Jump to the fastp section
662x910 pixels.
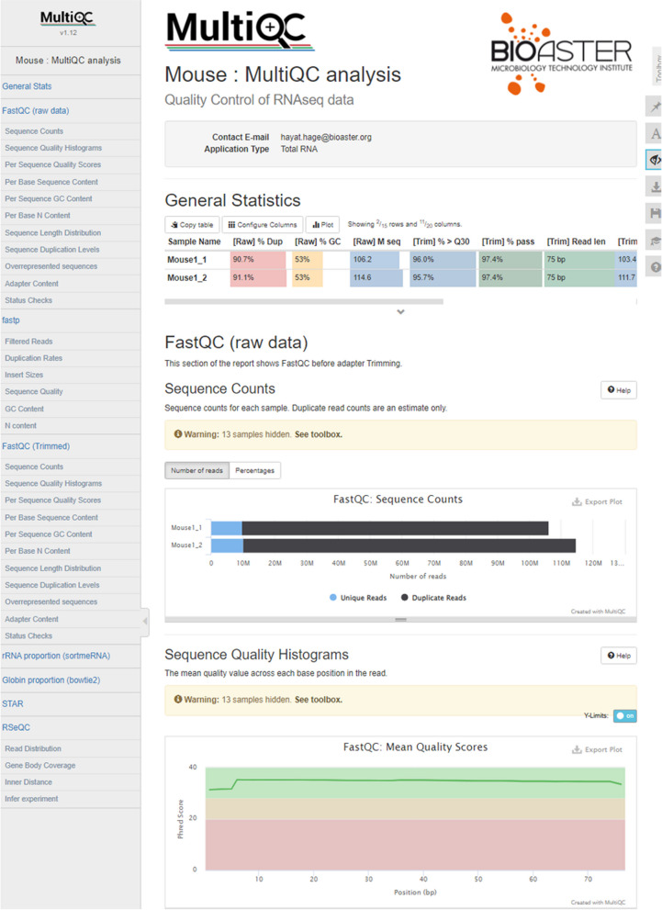10,320
